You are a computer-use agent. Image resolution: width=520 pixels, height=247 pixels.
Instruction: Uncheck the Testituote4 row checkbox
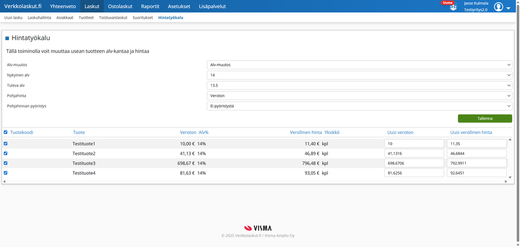tap(5, 172)
